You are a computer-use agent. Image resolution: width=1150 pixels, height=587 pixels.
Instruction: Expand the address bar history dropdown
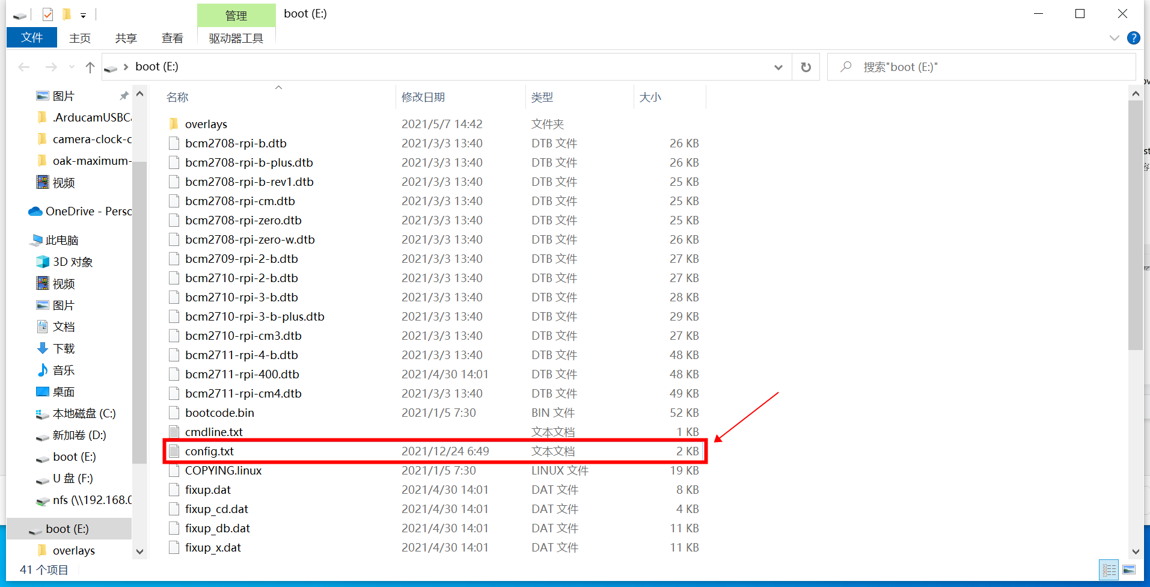[x=778, y=67]
